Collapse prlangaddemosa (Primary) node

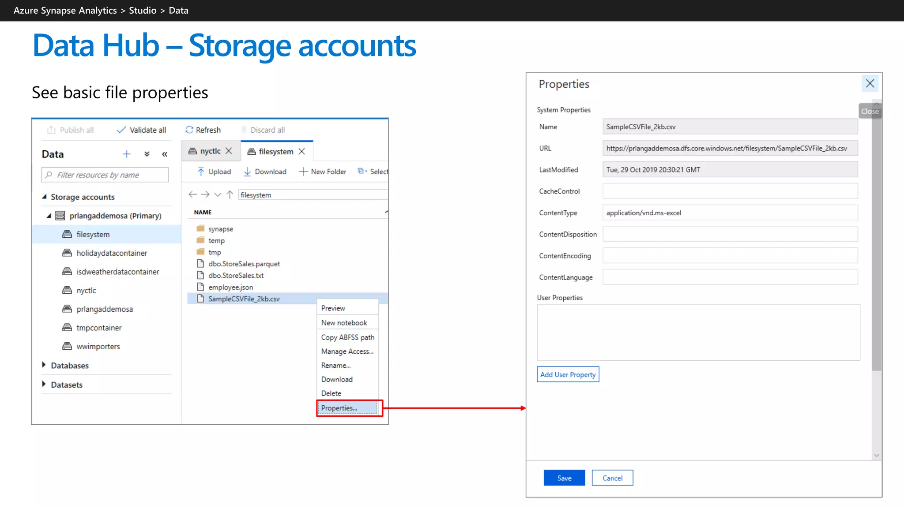point(49,216)
